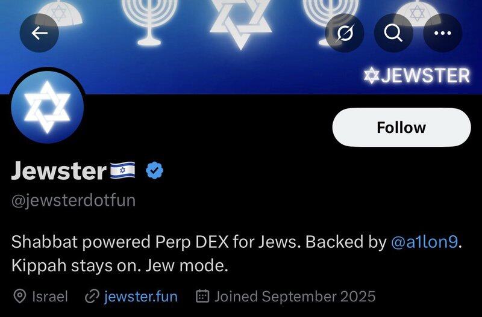Tap the JEWSTER logo text on banner
482x317 pixels.
(416, 76)
